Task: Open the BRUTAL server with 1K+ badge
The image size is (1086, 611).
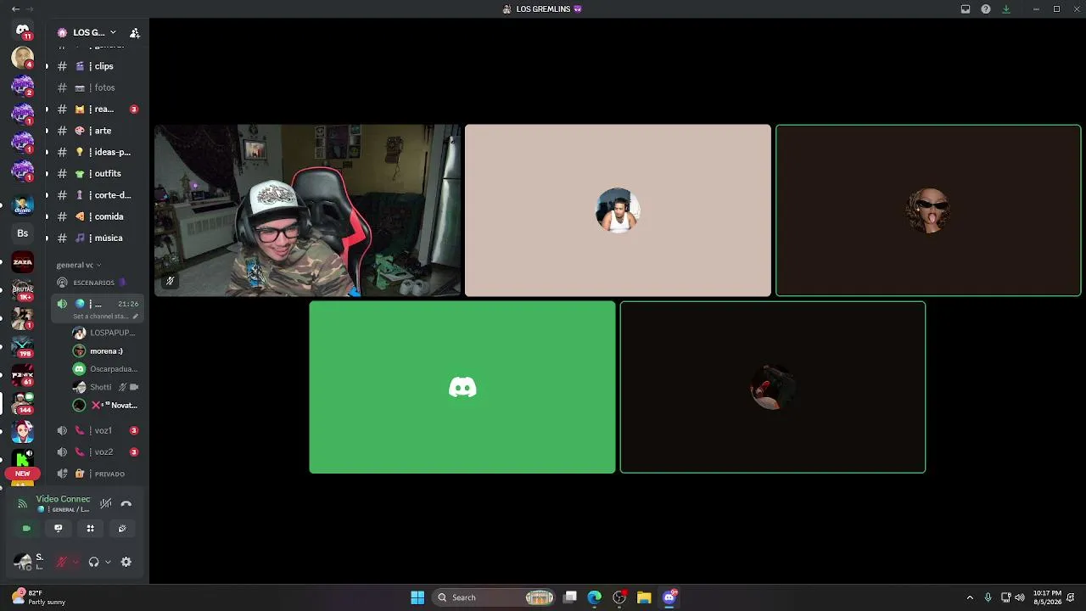Action: click(23, 290)
